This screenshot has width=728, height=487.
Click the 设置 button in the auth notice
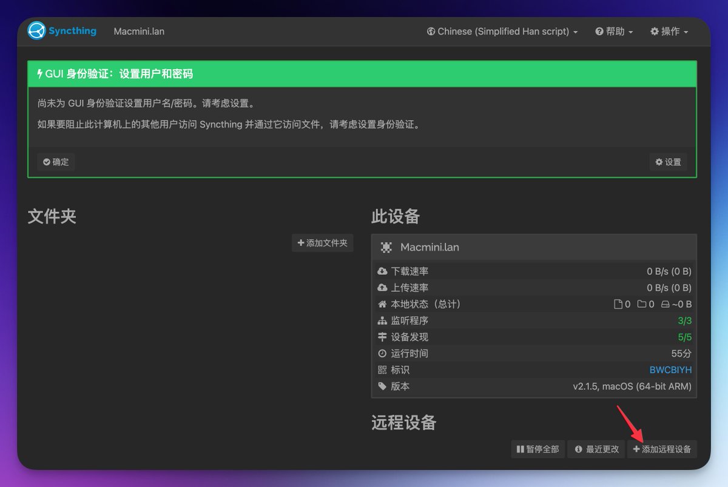pyautogui.click(x=668, y=162)
